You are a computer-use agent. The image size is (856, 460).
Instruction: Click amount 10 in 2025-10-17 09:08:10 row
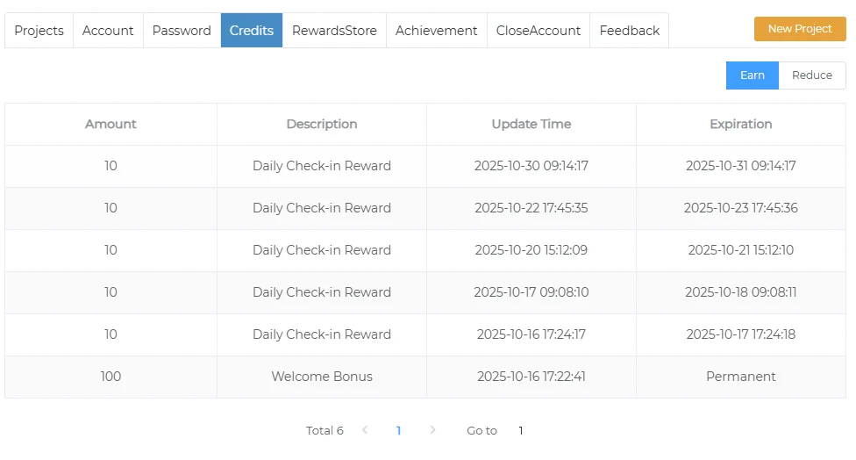[x=111, y=292]
